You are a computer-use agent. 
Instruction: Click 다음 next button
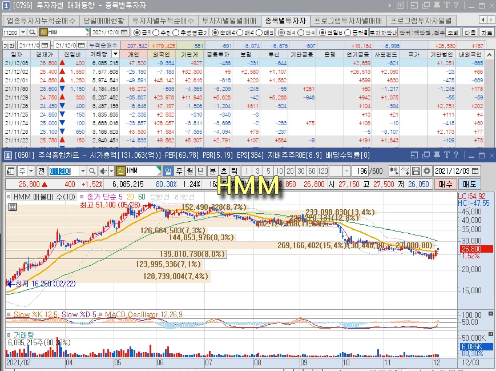click(470, 33)
